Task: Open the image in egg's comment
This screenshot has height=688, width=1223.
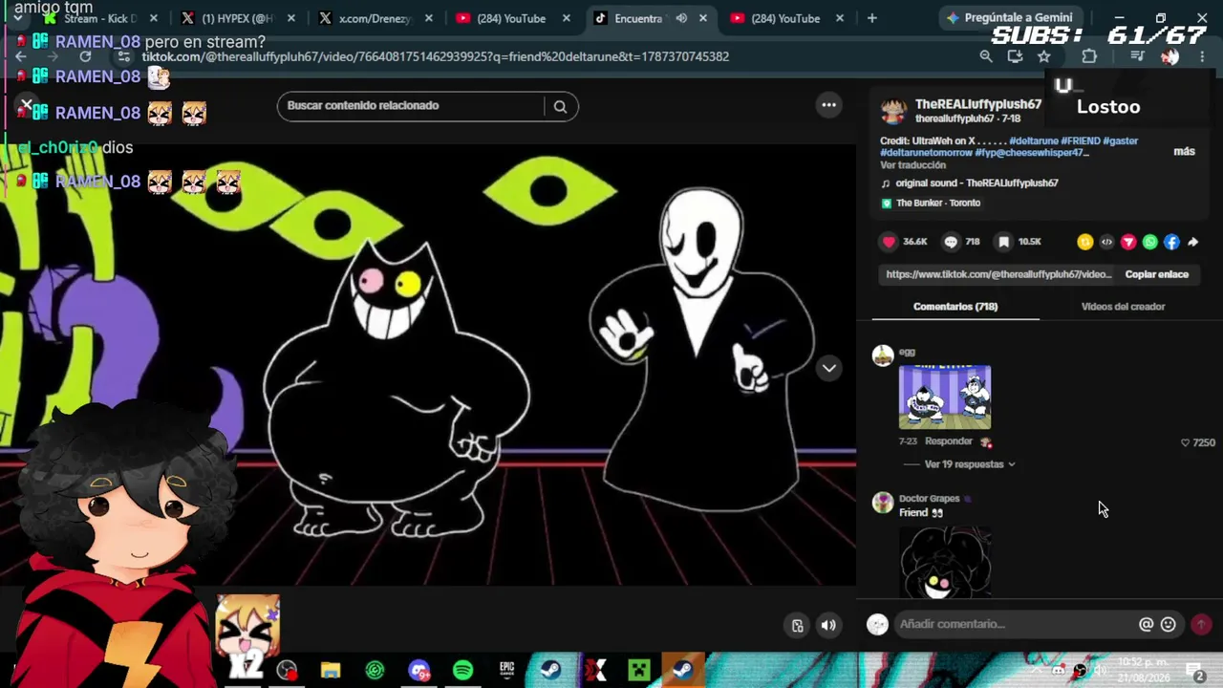Action: click(945, 397)
